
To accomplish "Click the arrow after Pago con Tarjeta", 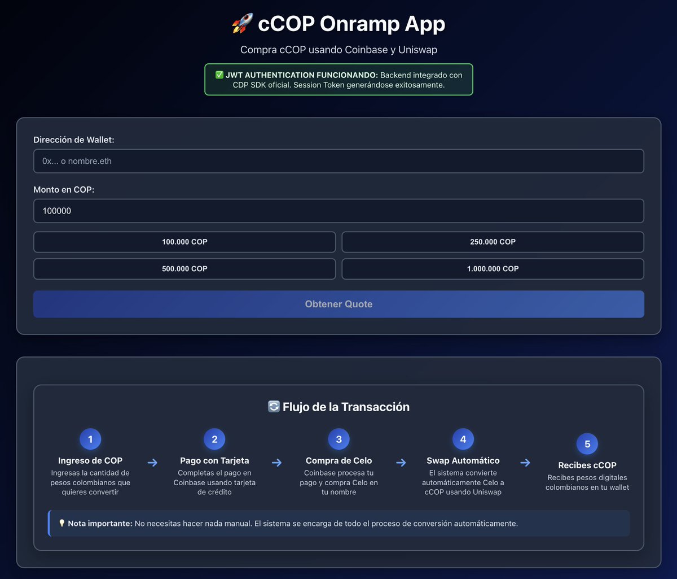I will (x=276, y=463).
